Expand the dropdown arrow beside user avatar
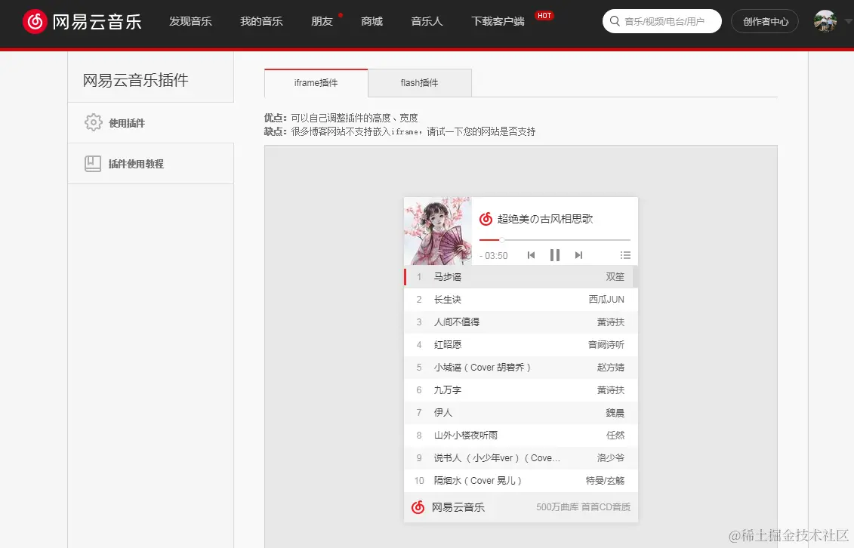 point(848,22)
